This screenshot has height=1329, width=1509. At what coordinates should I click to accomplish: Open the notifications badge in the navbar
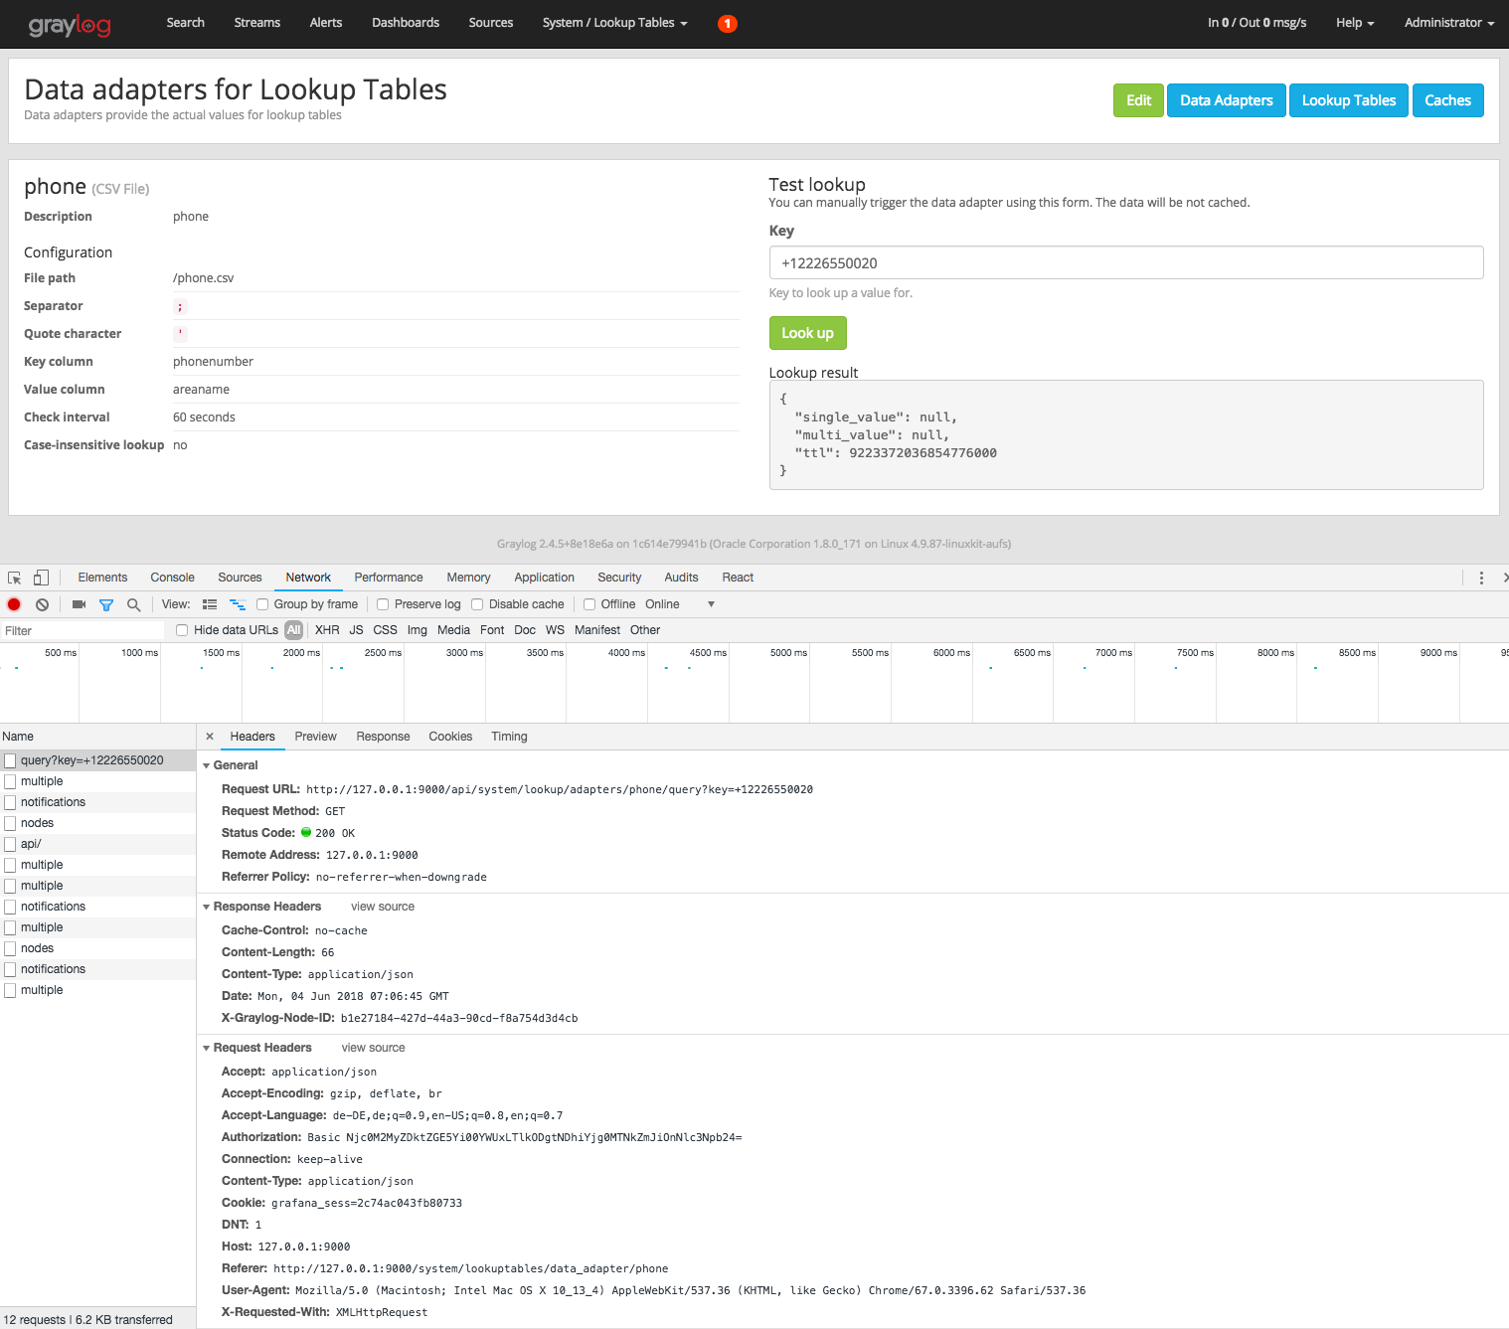[727, 23]
